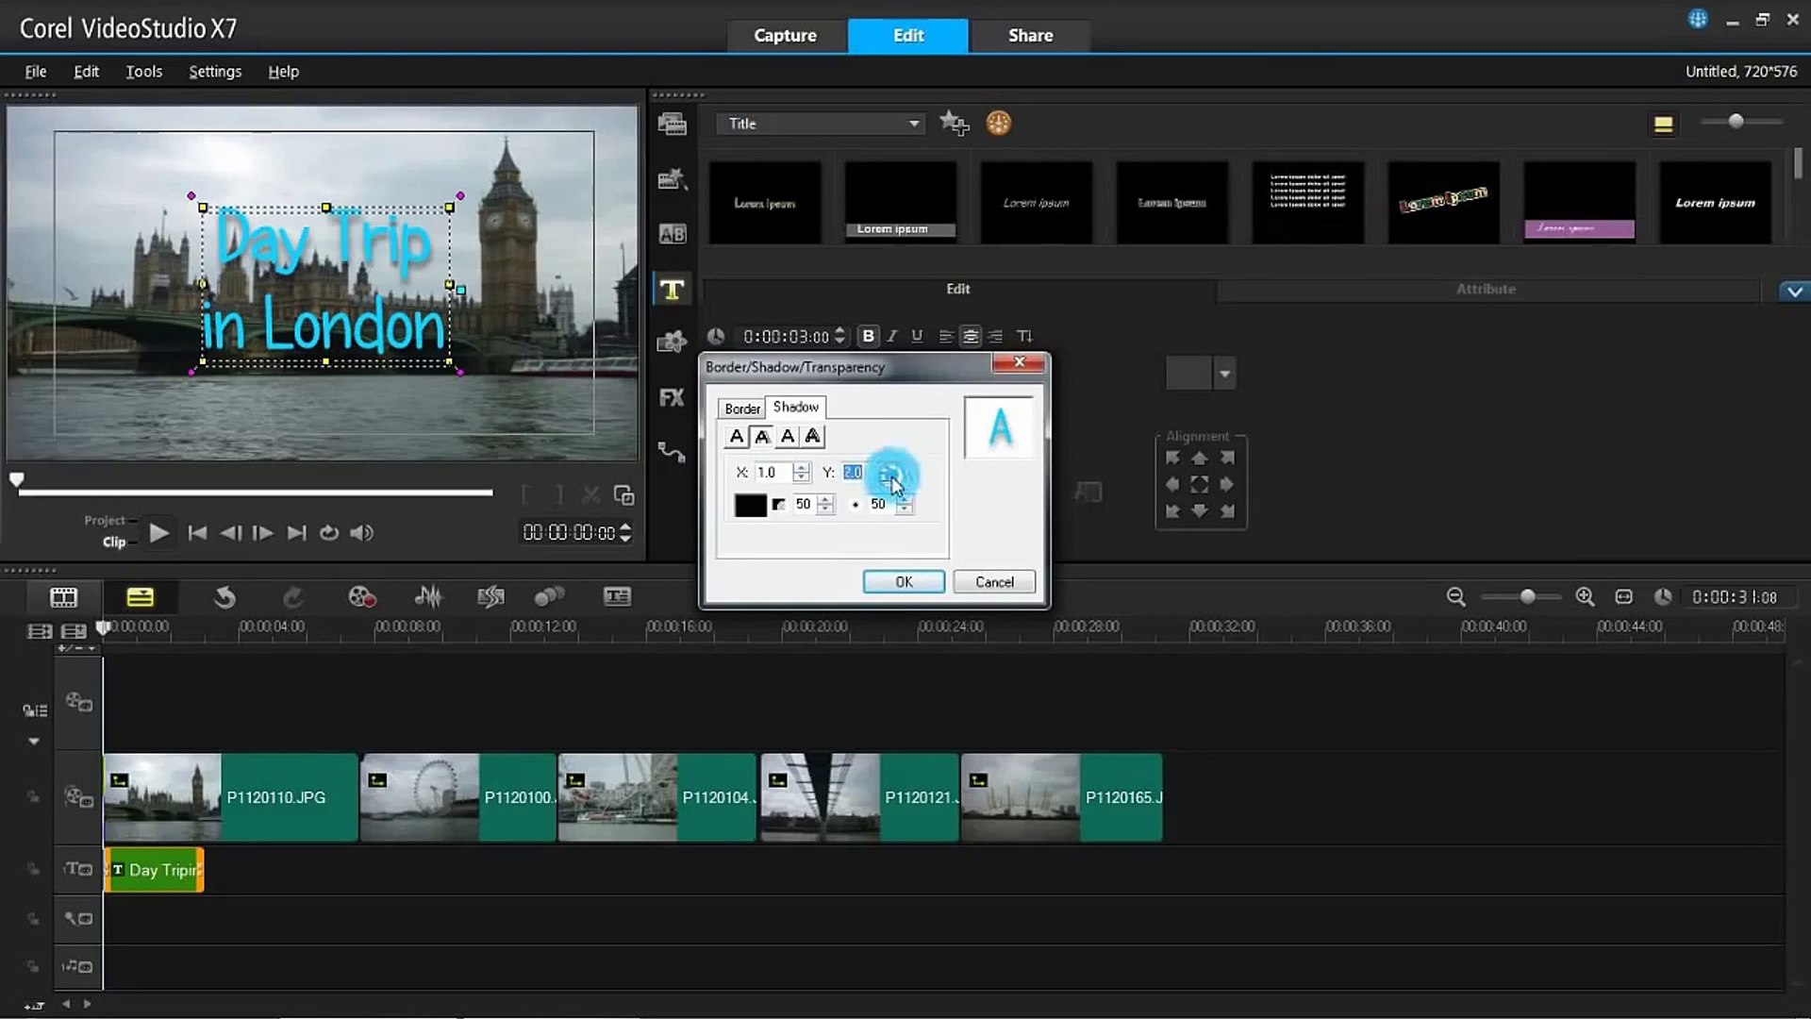Toggle Bold text formatting
1811x1019 pixels.
(x=868, y=336)
